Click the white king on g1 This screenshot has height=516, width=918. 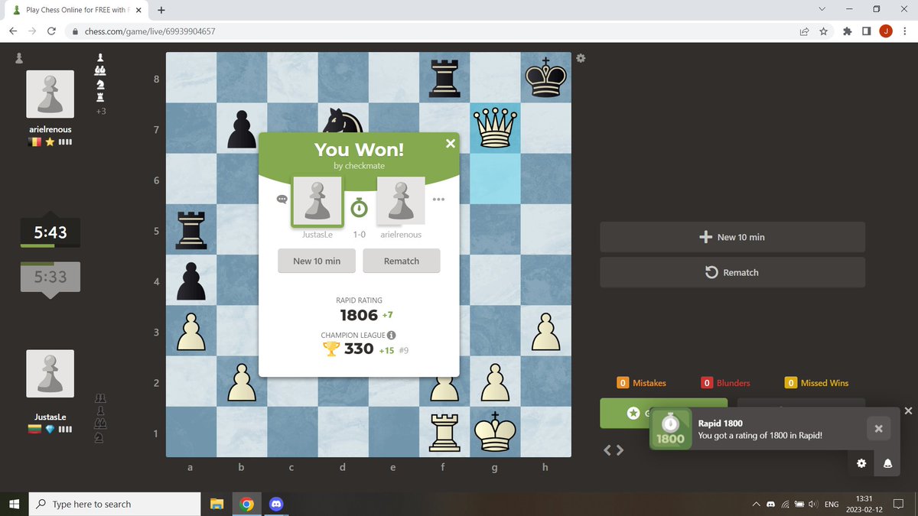(495, 431)
